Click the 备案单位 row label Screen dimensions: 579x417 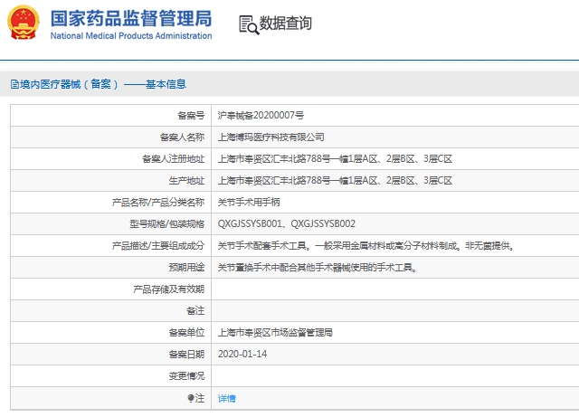(186, 332)
